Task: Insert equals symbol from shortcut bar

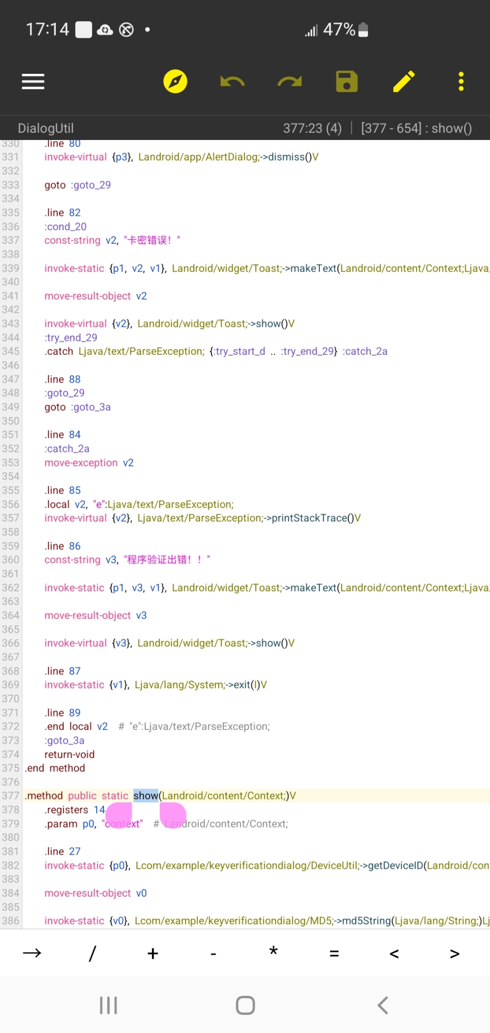Action: (334, 953)
